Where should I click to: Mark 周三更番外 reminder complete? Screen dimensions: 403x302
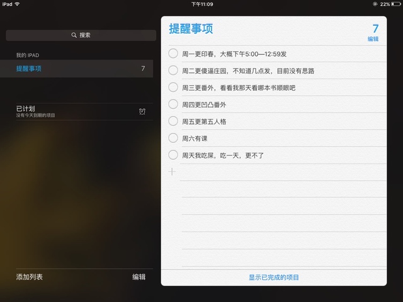coord(173,87)
